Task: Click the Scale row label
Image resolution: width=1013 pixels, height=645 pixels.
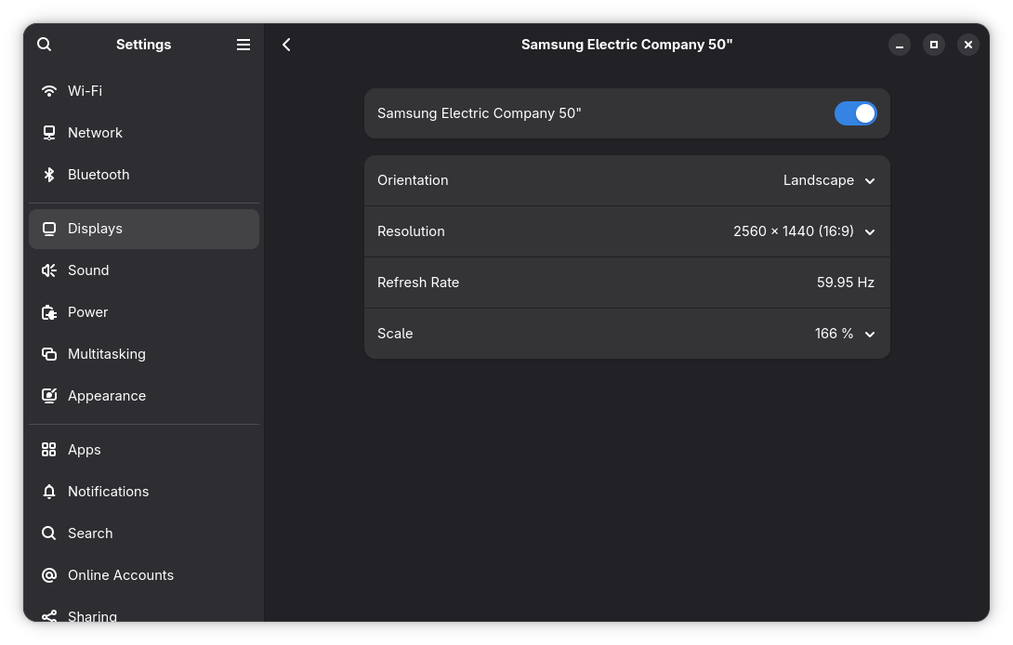Action: point(395,334)
